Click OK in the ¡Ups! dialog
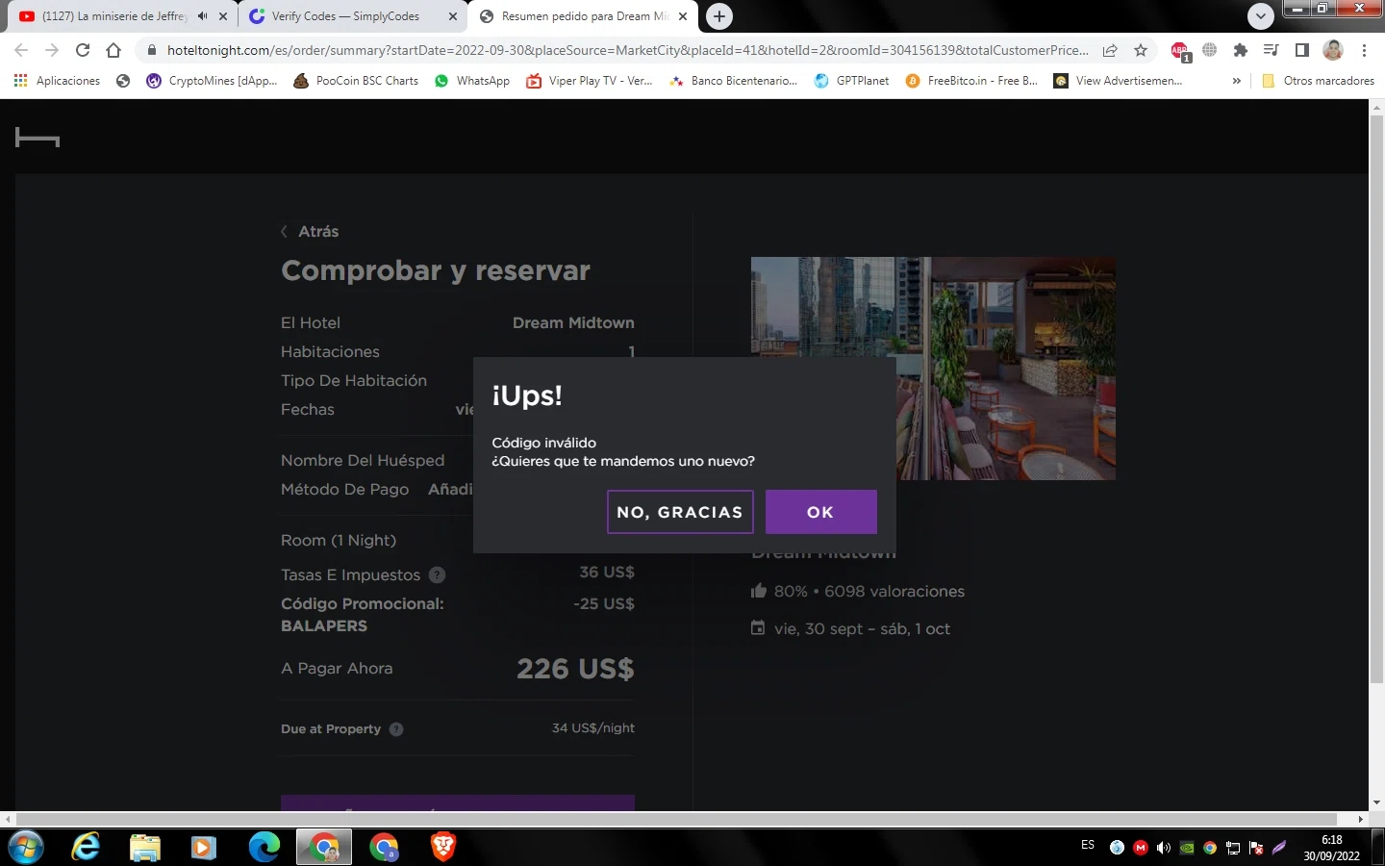 click(x=820, y=512)
